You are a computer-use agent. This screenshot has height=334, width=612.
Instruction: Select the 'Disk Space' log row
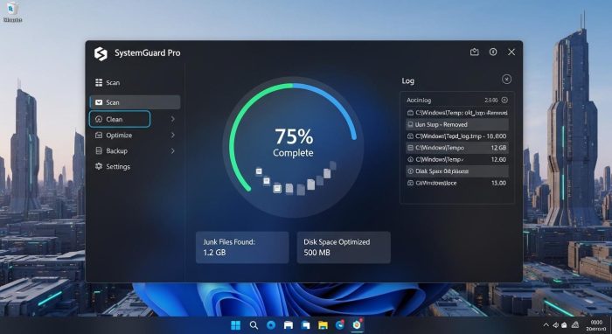[457, 171]
